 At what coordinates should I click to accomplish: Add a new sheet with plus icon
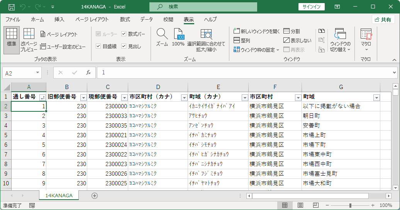point(94,196)
